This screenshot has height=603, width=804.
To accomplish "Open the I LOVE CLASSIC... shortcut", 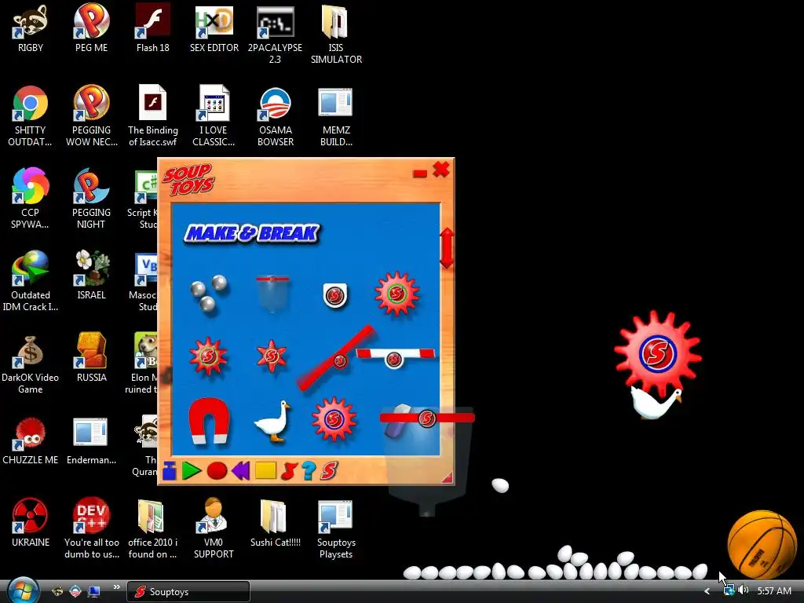I will coord(214,116).
